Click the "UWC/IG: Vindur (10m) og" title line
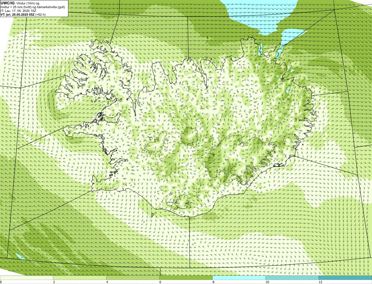This screenshot has width=372, height=284. 20,3
